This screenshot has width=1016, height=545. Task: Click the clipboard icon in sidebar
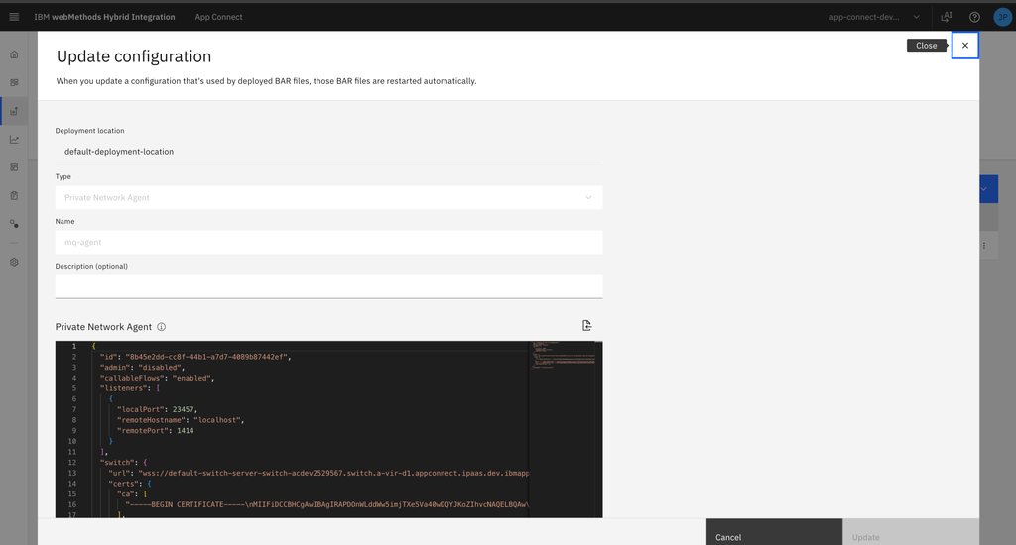click(14, 195)
